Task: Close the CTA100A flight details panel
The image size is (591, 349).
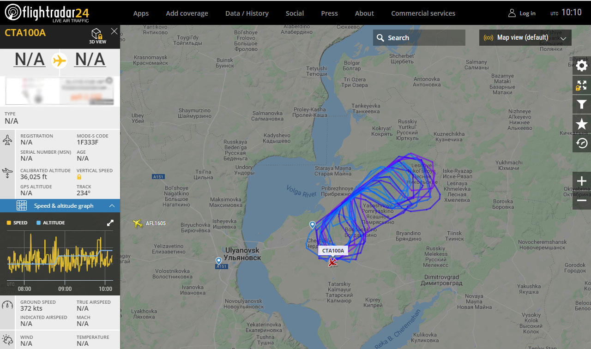Action: pos(115,31)
